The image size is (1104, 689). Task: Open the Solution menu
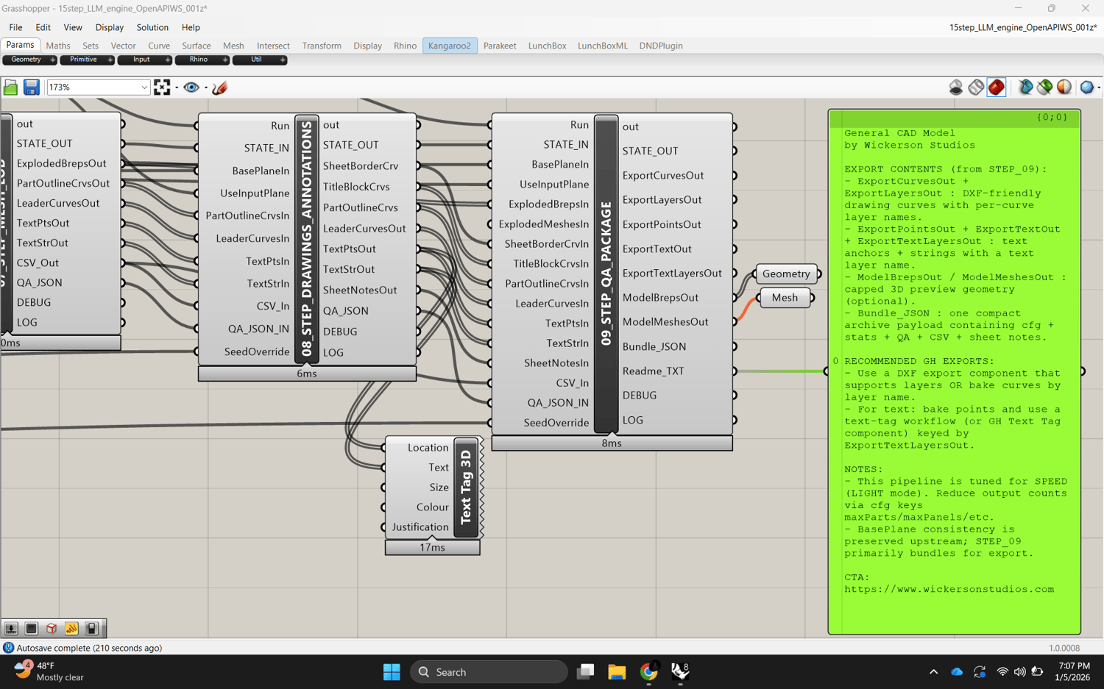point(152,27)
